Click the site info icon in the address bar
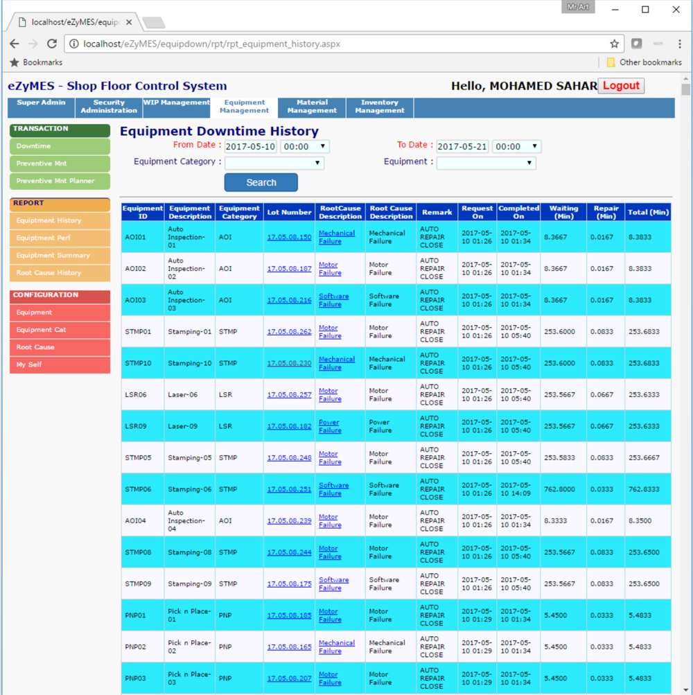The width and height of the screenshot is (693, 695). click(x=74, y=44)
